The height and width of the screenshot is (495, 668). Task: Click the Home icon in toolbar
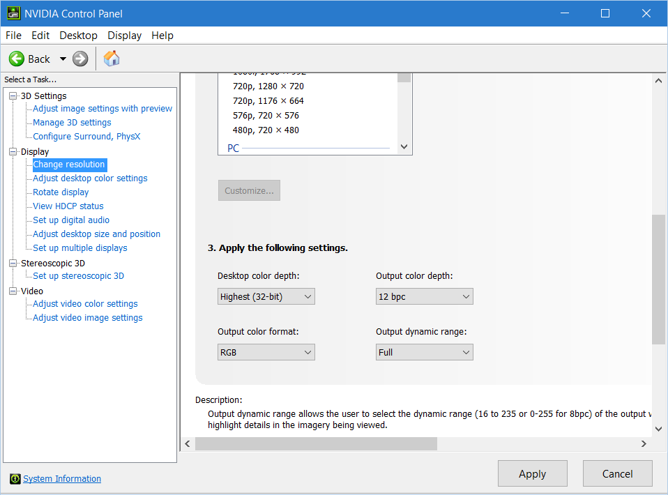tap(112, 59)
